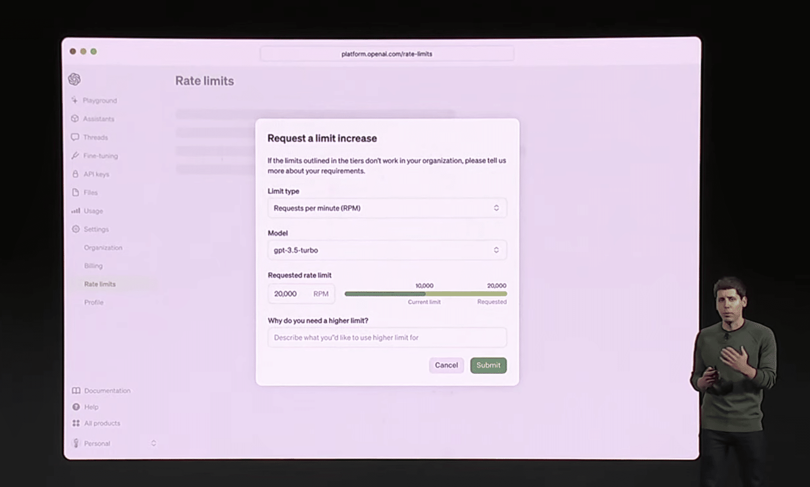Click the OpenAI logo icon
Viewport: 810px width, 487px height.
coord(74,79)
